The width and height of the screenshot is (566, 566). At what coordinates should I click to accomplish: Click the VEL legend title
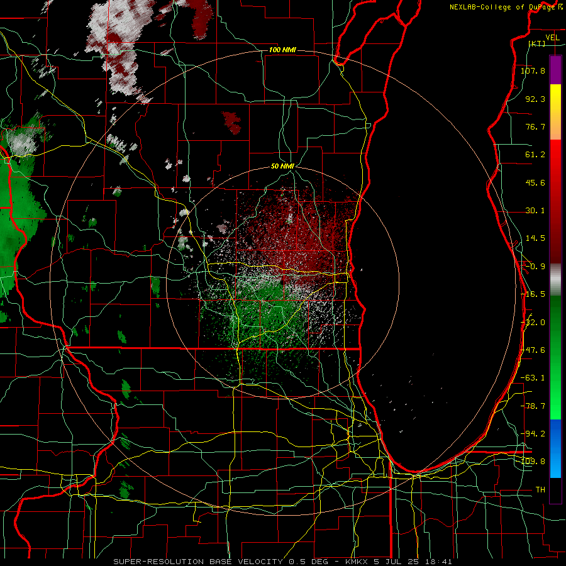click(552, 38)
